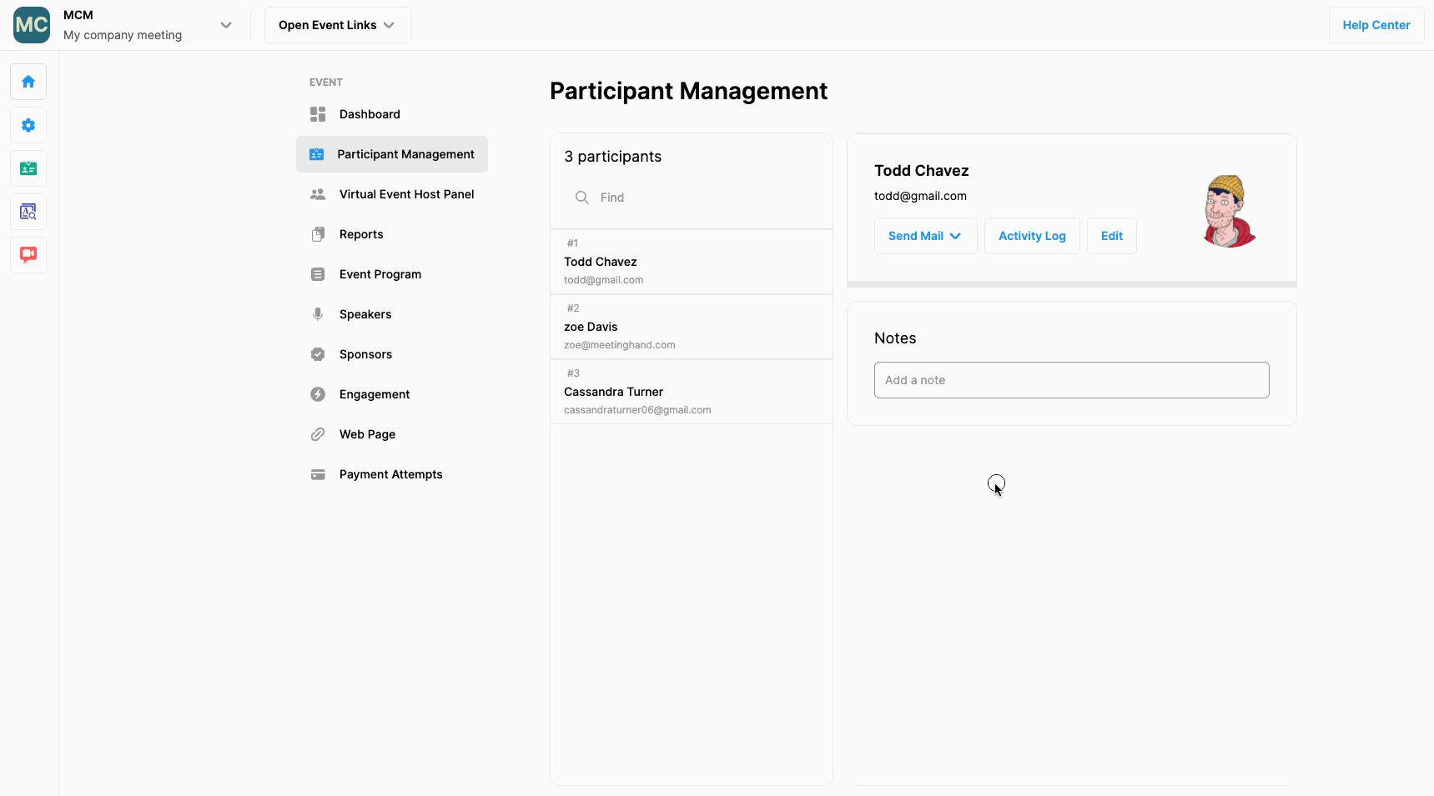Open the settings gear icon in left rail
The width and height of the screenshot is (1434, 796).
coord(28,125)
